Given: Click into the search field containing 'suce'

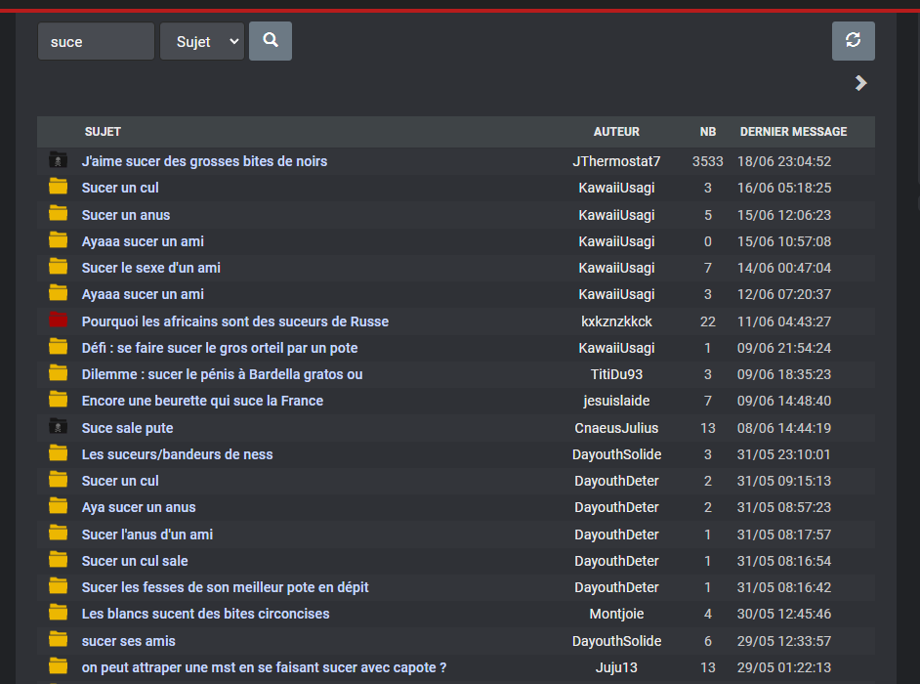Looking at the screenshot, I should [97, 42].
